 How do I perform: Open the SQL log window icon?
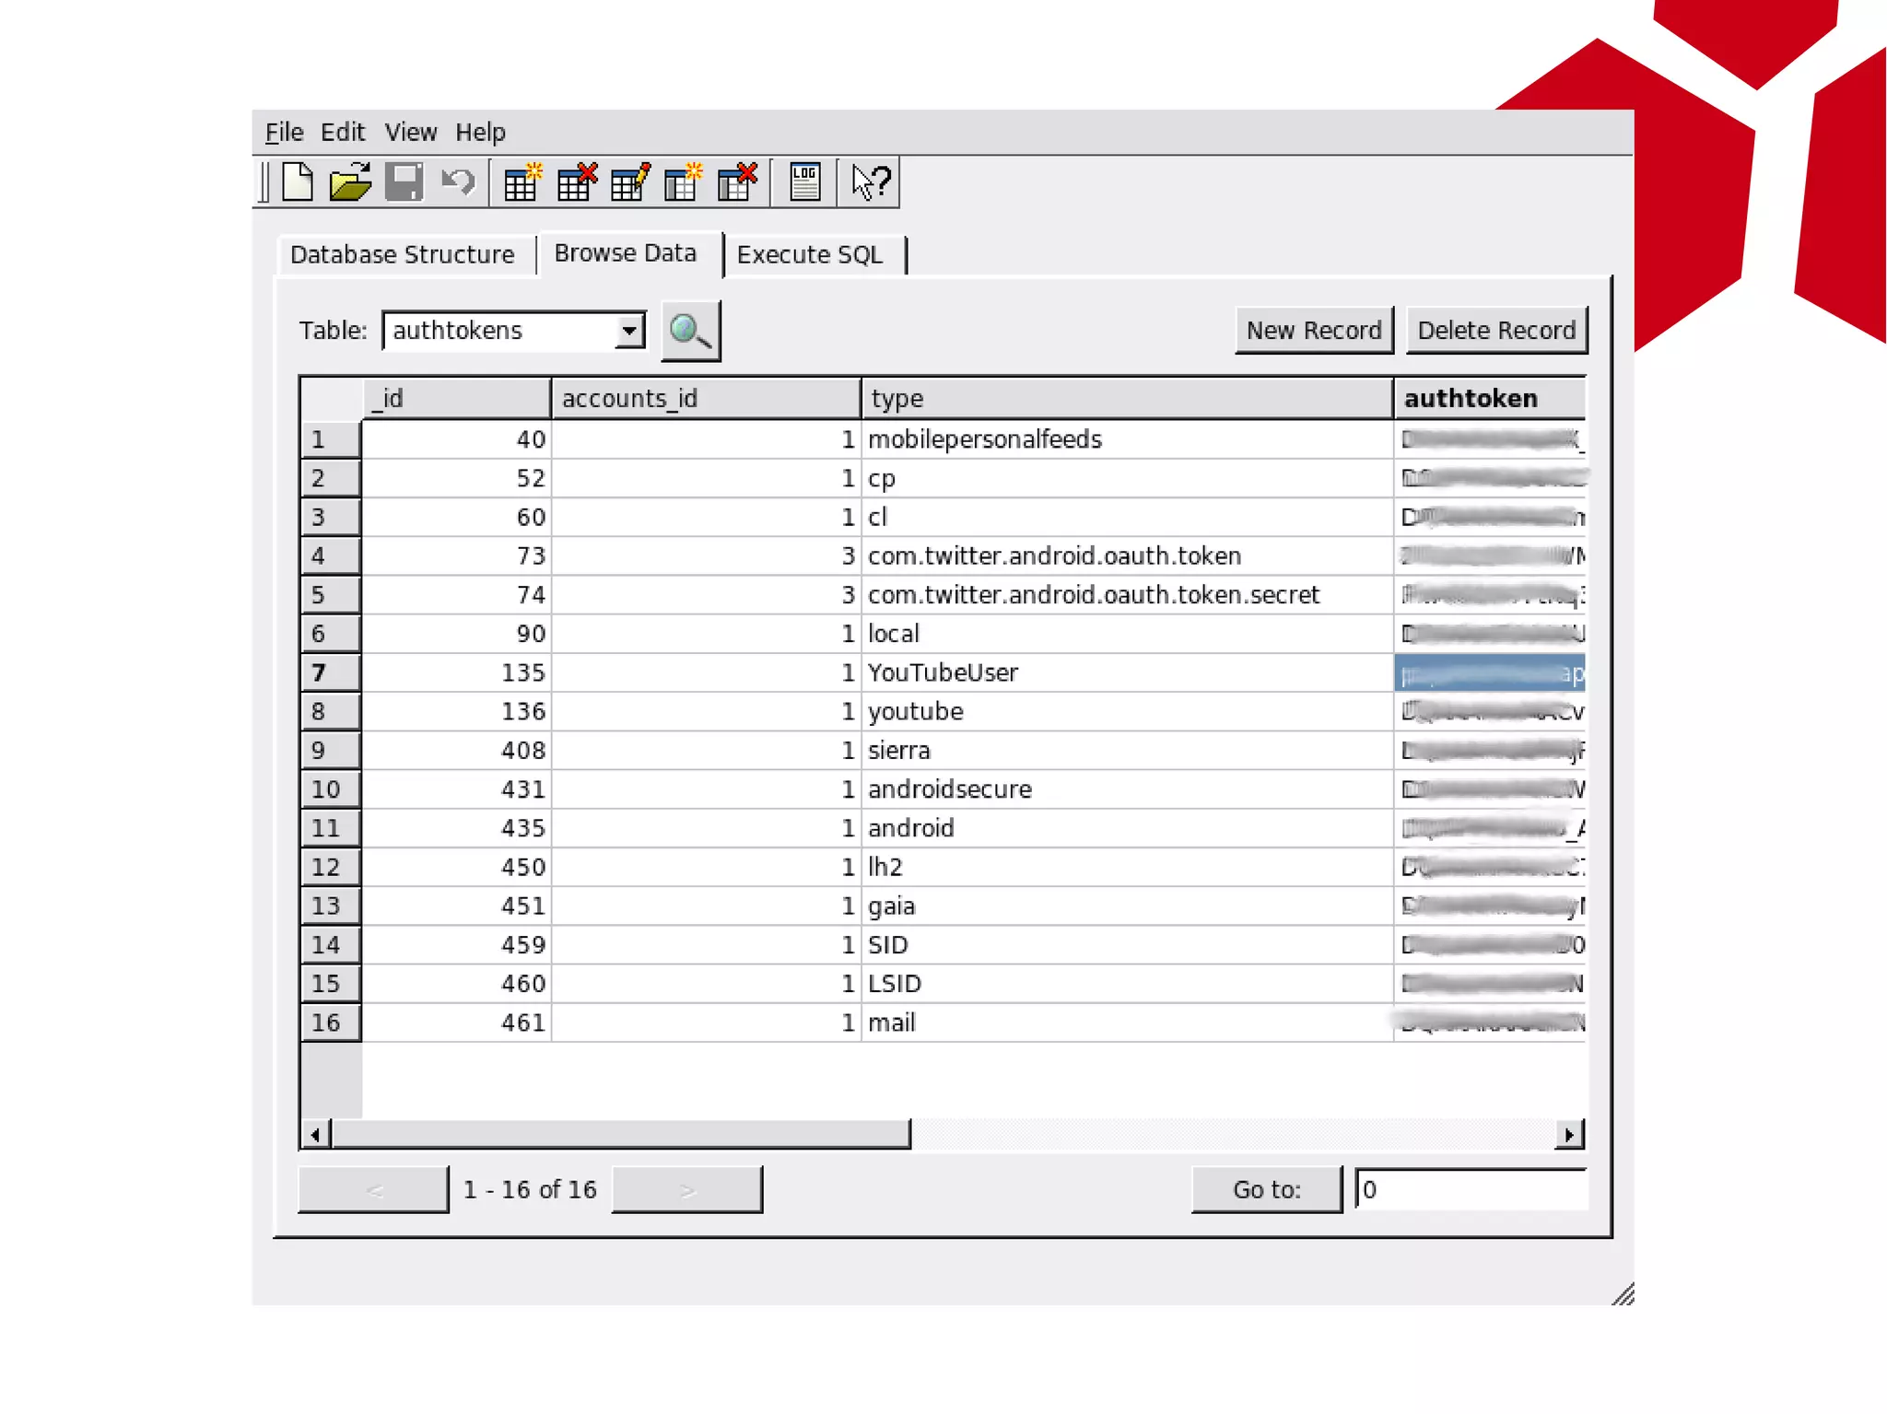pyautogui.click(x=804, y=181)
